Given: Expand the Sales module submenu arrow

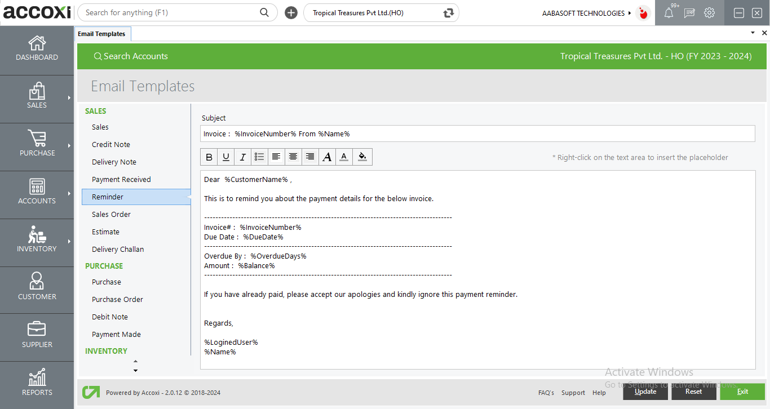Looking at the screenshot, I should coord(69,98).
